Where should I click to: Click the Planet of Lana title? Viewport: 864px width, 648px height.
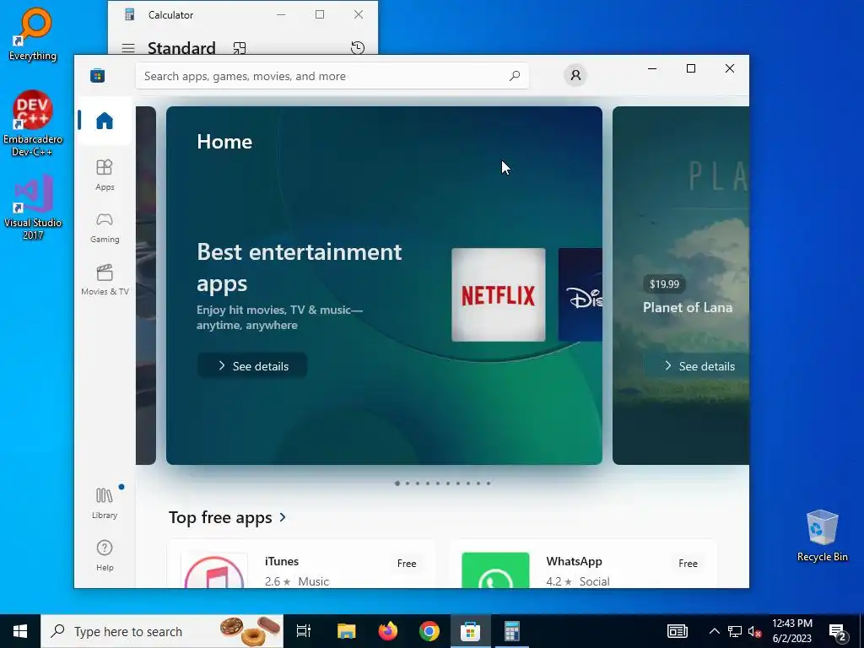coord(688,307)
